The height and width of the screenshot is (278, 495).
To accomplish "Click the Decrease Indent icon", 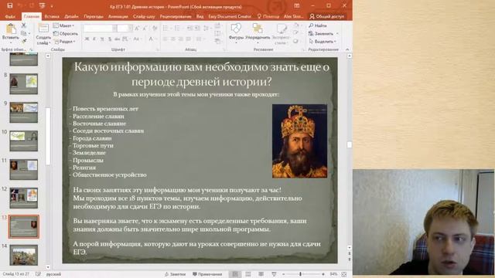I will pyautogui.click(x=189, y=29).
